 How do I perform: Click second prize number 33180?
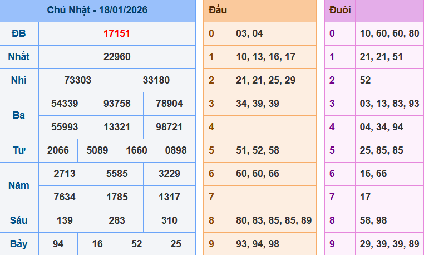[x=156, y=80]
